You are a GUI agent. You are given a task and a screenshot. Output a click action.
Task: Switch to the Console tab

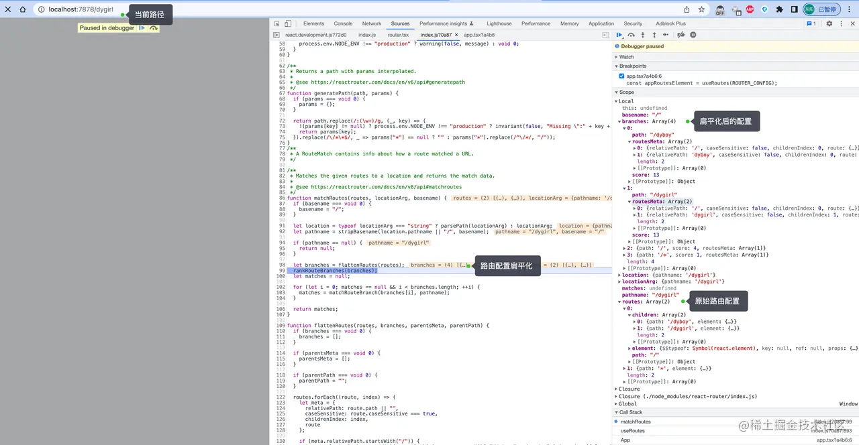(343, 23)
